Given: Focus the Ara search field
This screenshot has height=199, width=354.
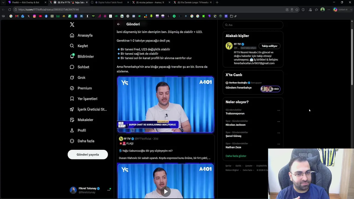Looking at the screenshot, I should tap(253, 25).
